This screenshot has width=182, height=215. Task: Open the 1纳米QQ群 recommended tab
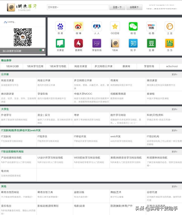pos(12,66)
